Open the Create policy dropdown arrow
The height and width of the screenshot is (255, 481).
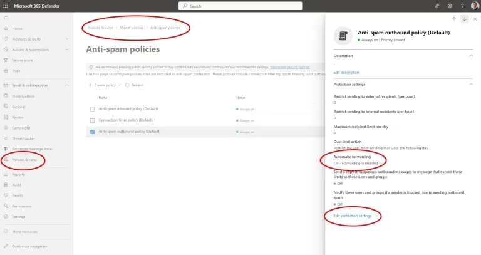coord(120,85)
